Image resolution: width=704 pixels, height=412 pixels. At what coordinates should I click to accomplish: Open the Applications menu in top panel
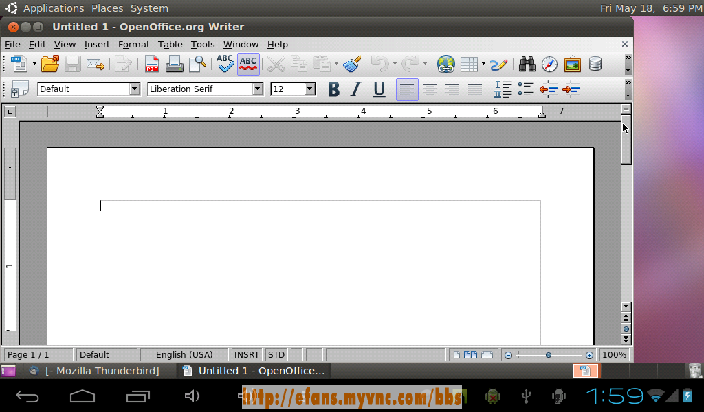[54, 8]
